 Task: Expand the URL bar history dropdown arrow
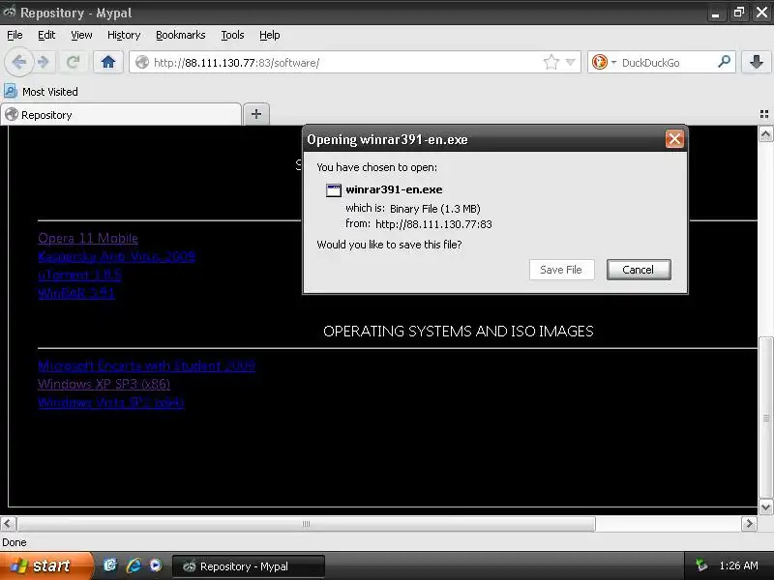571,62
